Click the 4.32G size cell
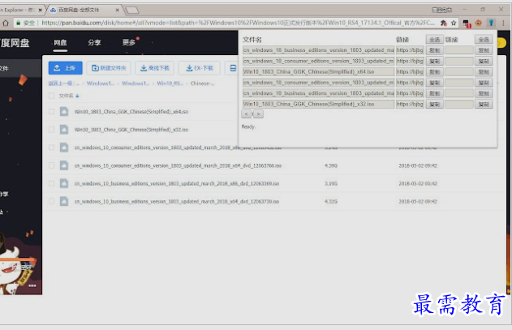 [x=331, y=201]
